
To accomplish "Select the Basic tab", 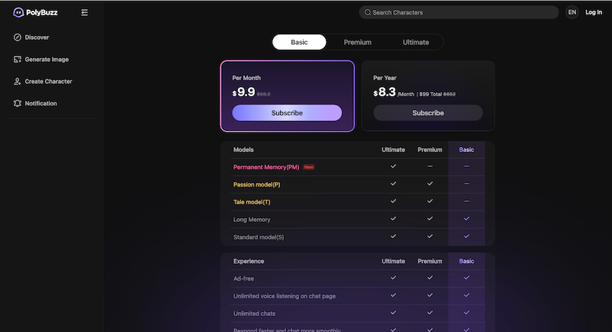I will point(299,42).
